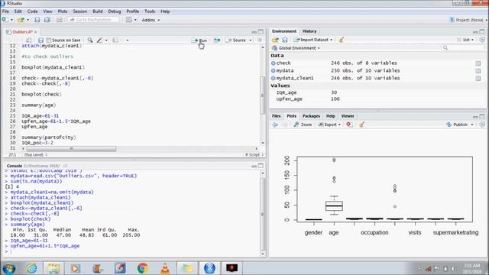Click the Open File folder icon

click(21, 20)
